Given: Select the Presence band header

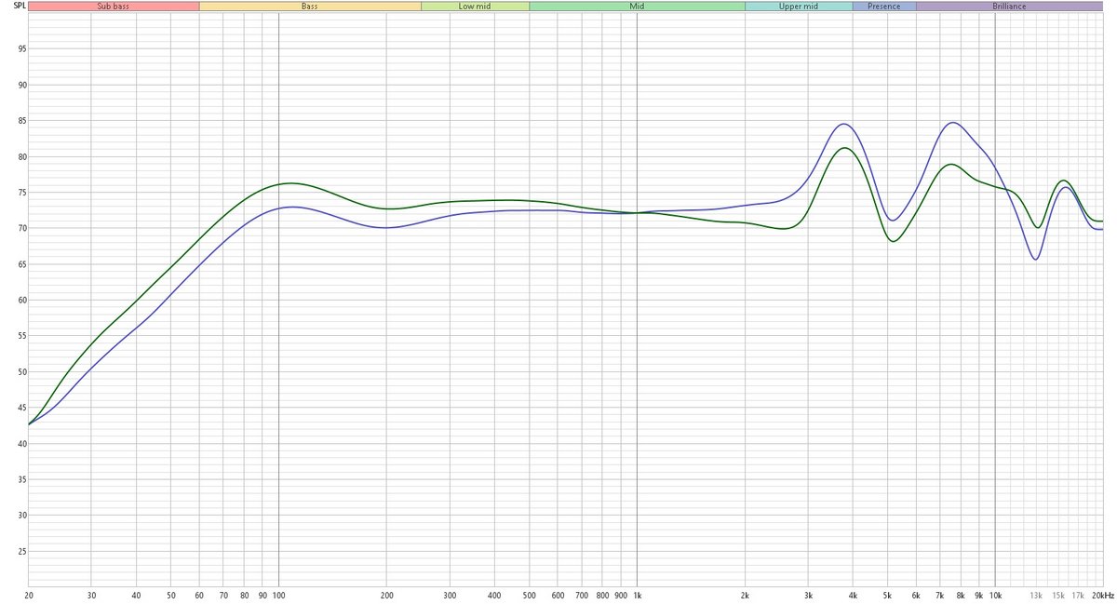Looking at the screenshot, I should coord(883,7).
